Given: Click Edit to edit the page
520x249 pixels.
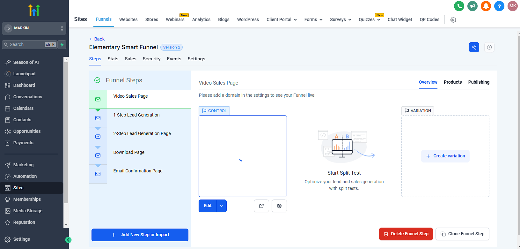Looking at the screenshot, I should point(208,206).
